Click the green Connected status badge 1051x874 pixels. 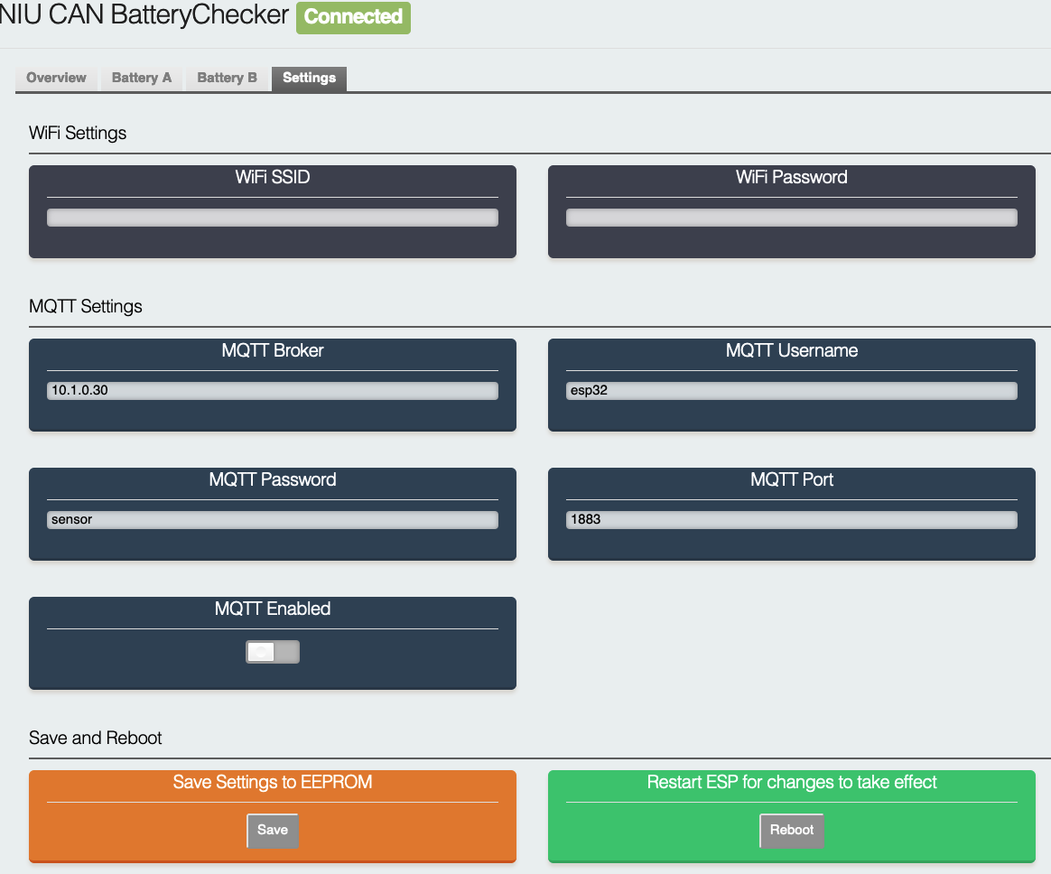click(353, 17)
